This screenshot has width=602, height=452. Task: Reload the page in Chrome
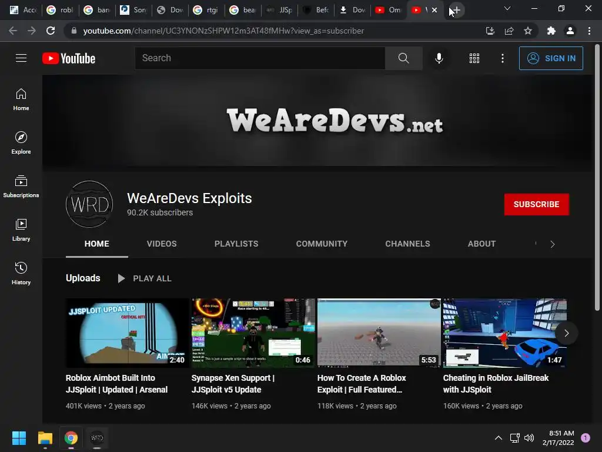point(51,31)
